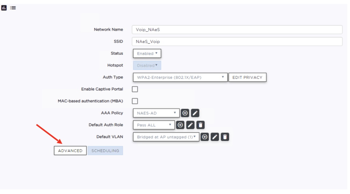Edit the Bridged at AP VLAN
This screenshot has width=350, height=194.
215,137
